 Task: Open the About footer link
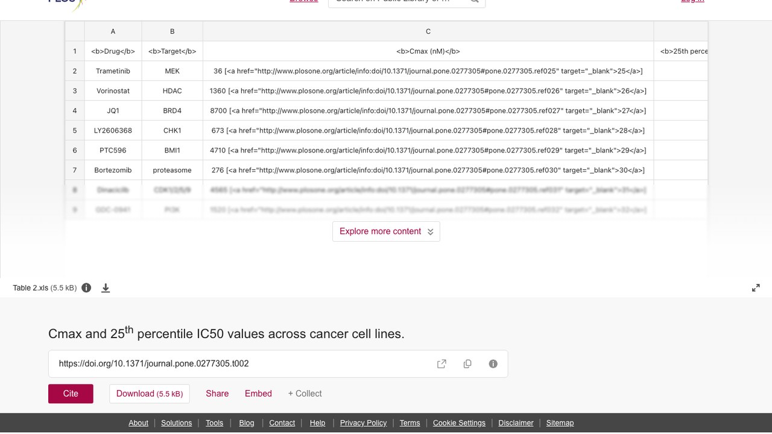tap(138, 423)
